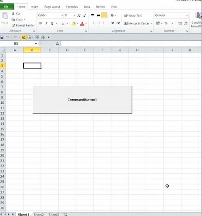This screenshot has height=216, width=202.
Task: Click the Paste clipboard icon
Action: [x=5, y=16]
